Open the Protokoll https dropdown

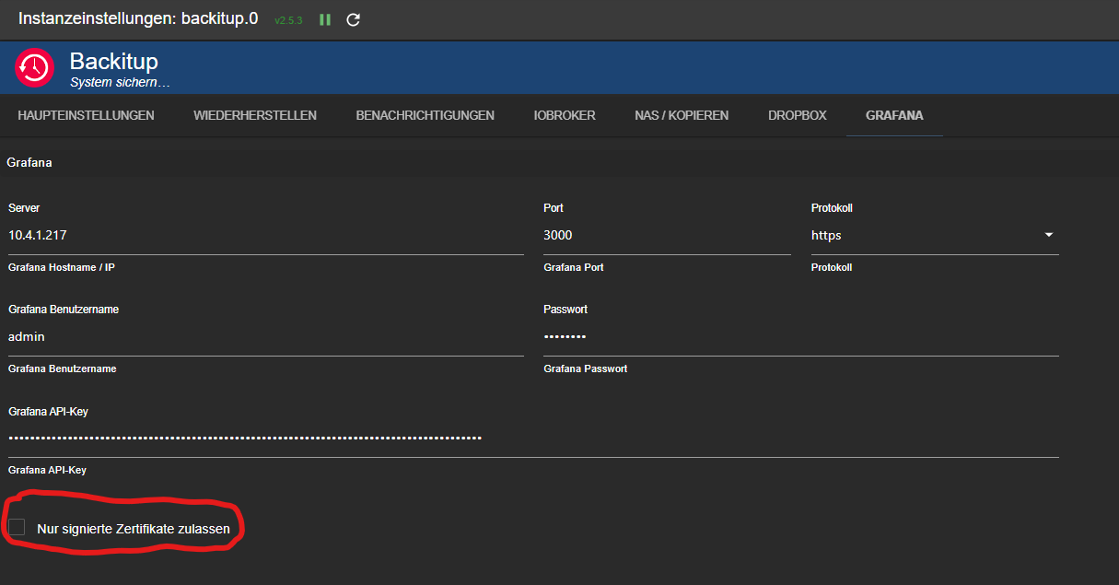pos(935,236)
